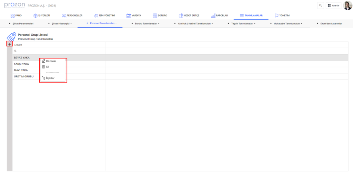Image resolution: width=353 pixels, height=174 pixels.
Task: Choose Sil from the context menu
Action: click(48, 67)
